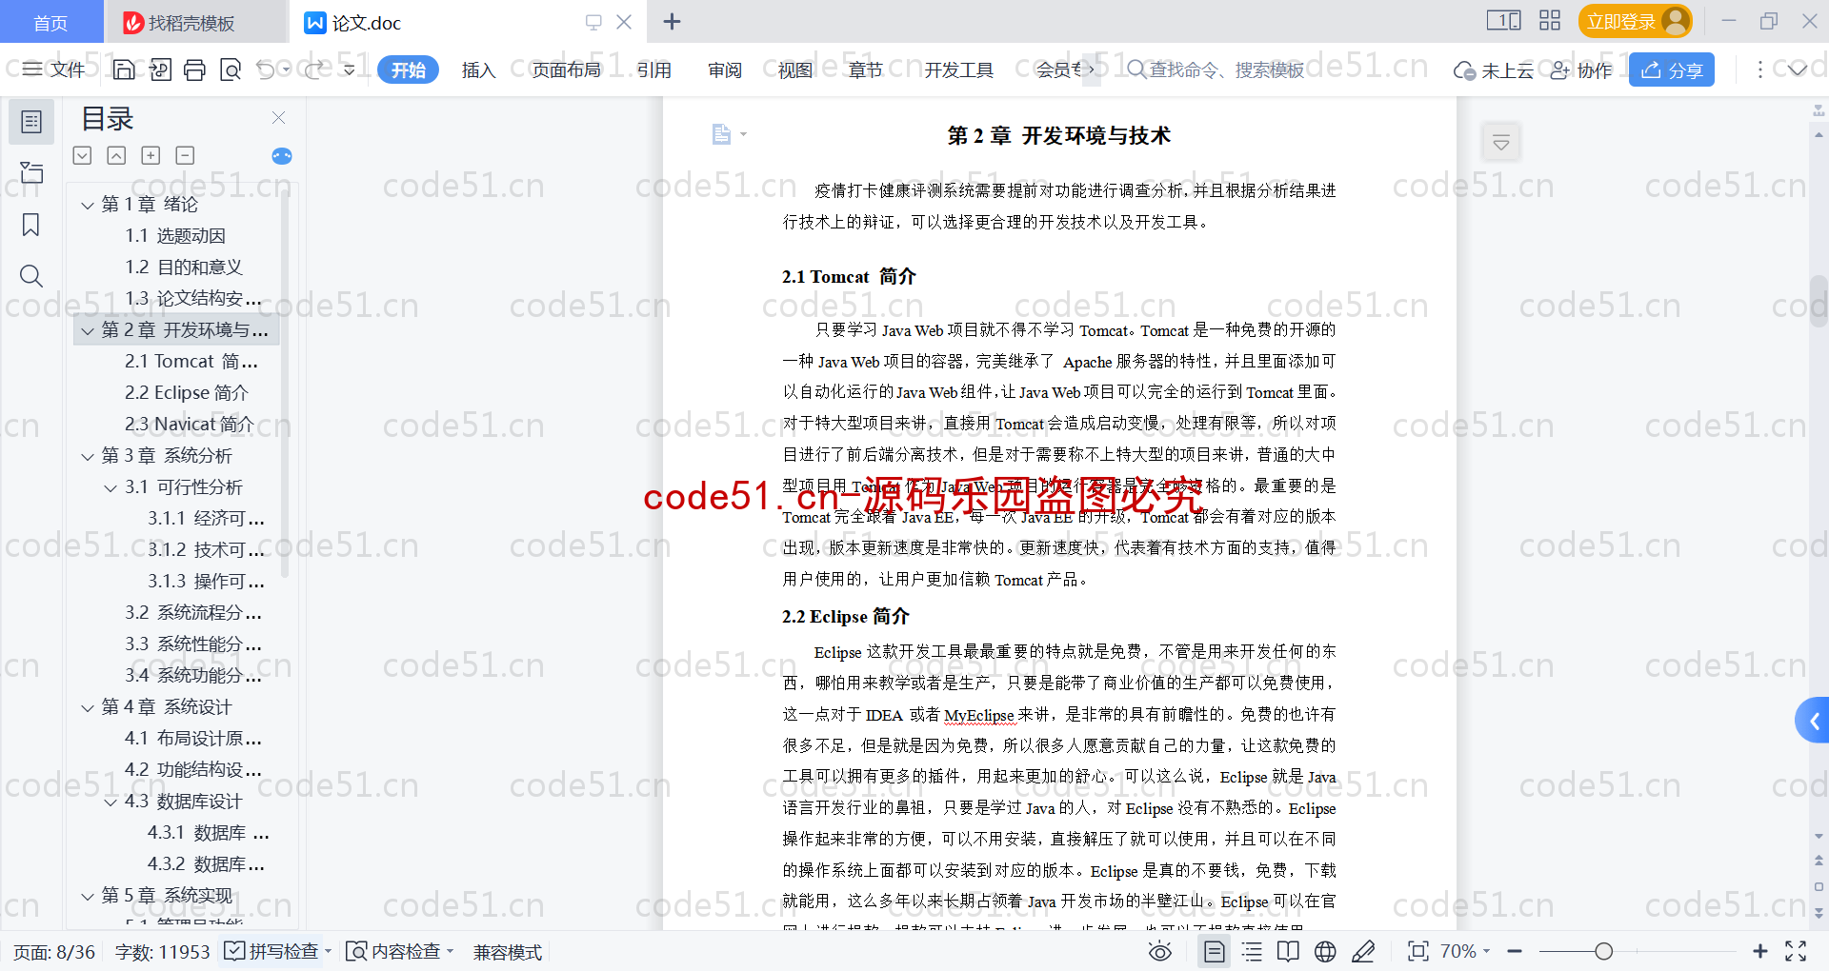This screenshot has width=1829, height=971.
Task: Click the collapse pane icon at right of page
Action: [x=1501, y=143]
